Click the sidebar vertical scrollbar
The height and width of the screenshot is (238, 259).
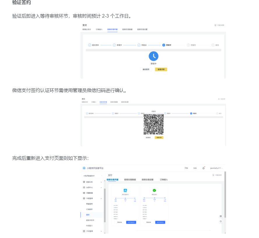coord(105,205)
